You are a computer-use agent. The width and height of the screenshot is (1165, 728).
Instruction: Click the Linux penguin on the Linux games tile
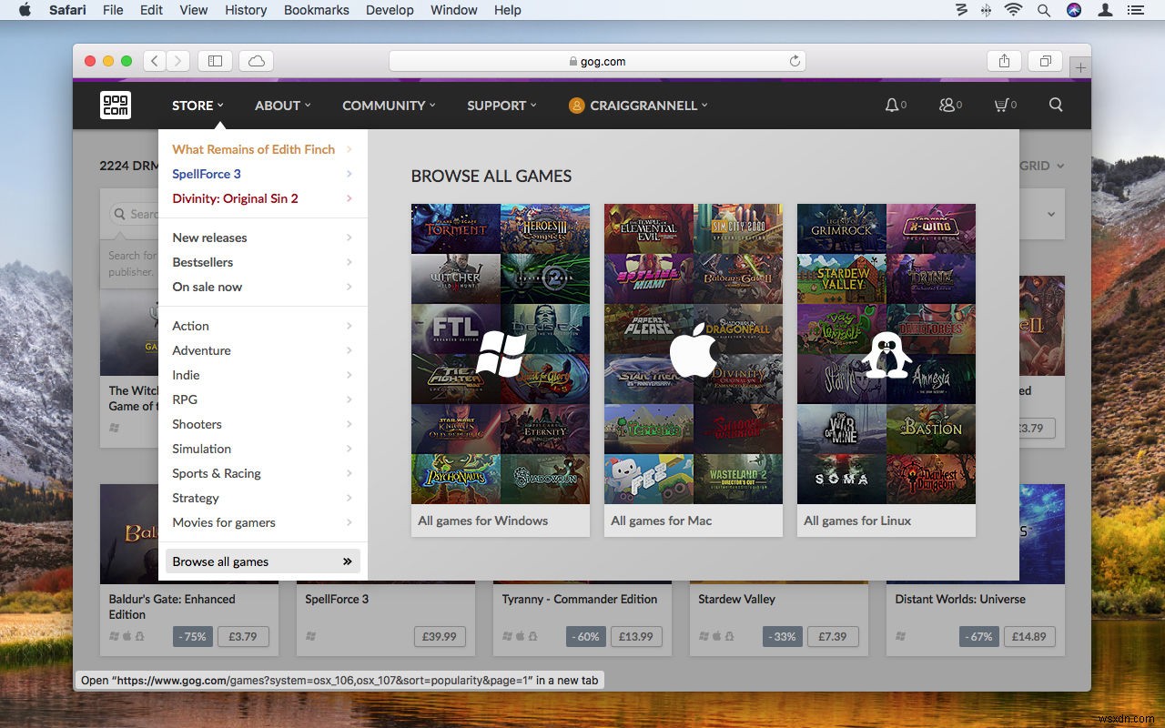coord(886,352)
